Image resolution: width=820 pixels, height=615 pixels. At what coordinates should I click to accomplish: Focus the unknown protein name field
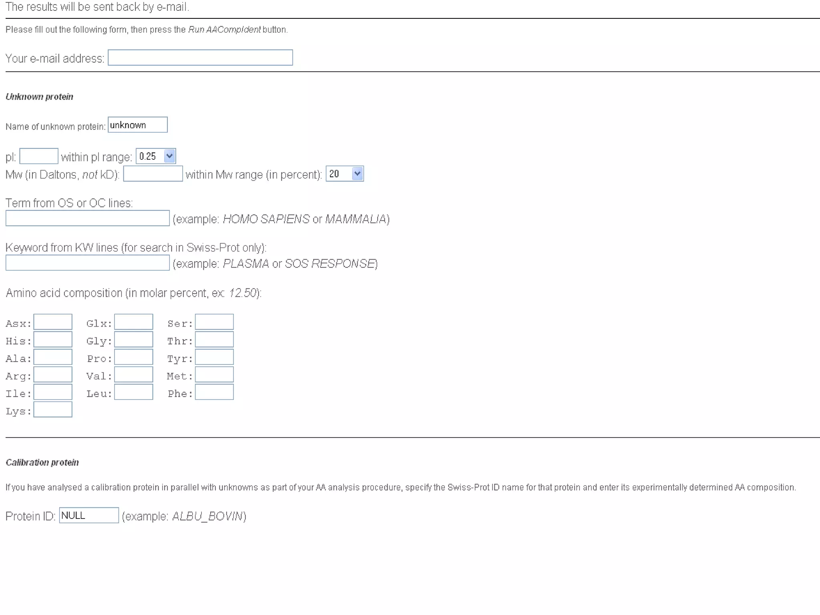click(x=137, y=125)
